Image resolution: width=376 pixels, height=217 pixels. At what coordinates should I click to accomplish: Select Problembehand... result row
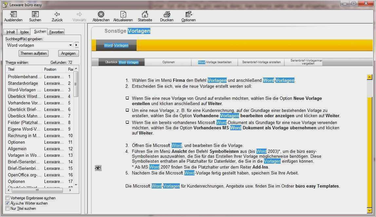(40, 77)
